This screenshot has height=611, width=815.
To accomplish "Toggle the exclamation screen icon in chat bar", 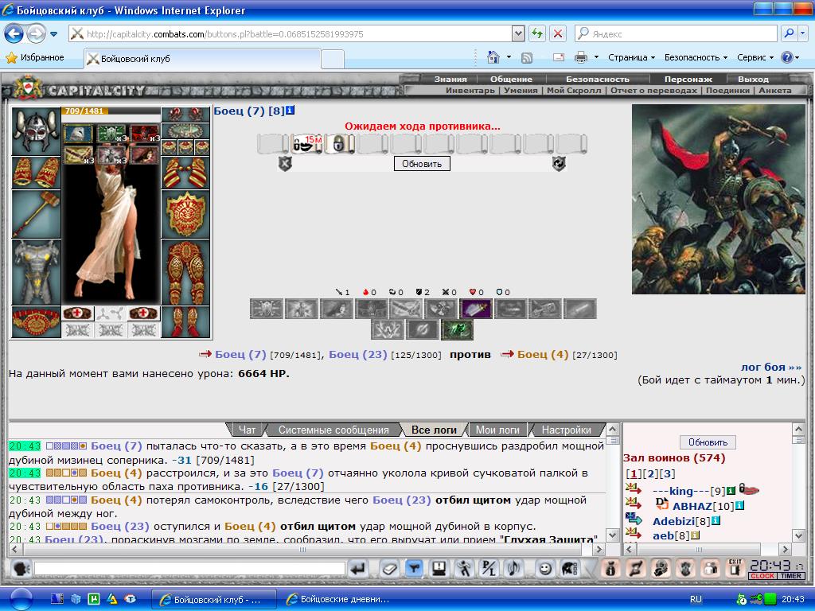I will click(439, 568).
